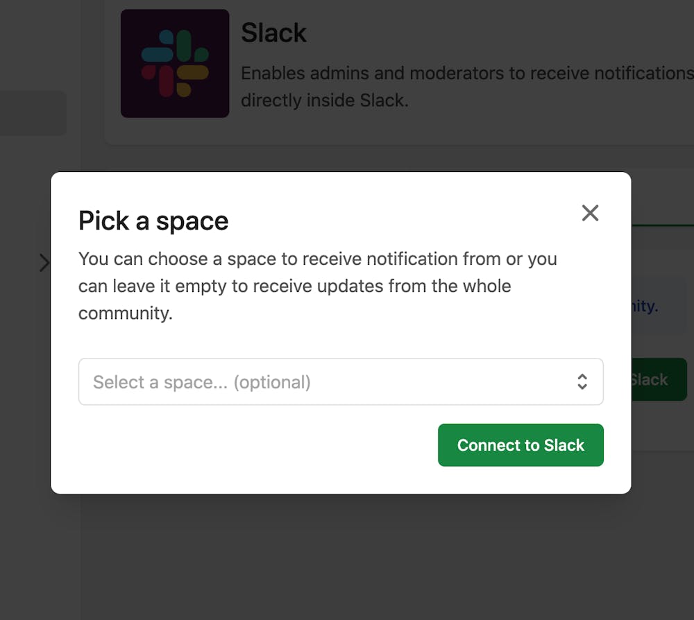Click the "You can choose a space" paragraph
694x620 pixels.
[x=317, y=286]
